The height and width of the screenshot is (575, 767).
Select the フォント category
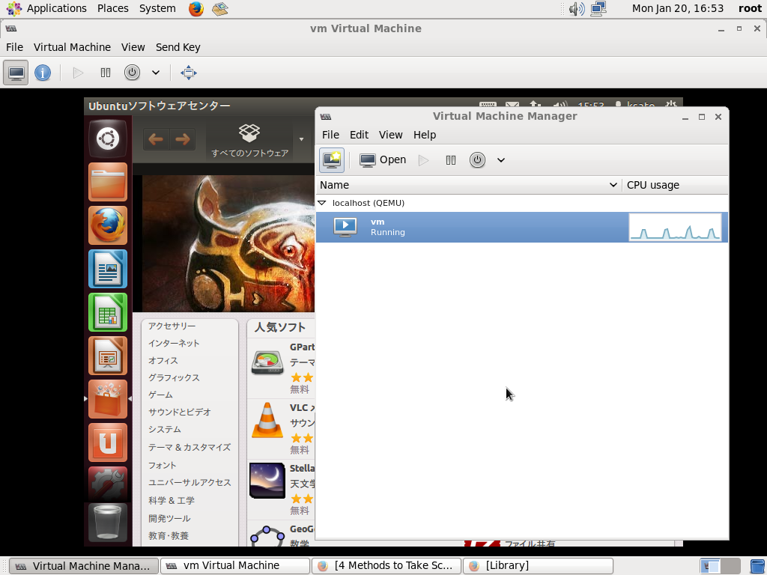point(162,465)
